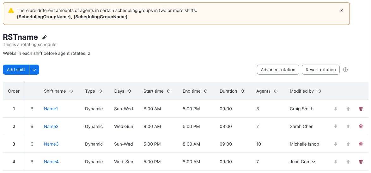Click the Revert rotation button
371x173 pixels.
click(321, 70)
